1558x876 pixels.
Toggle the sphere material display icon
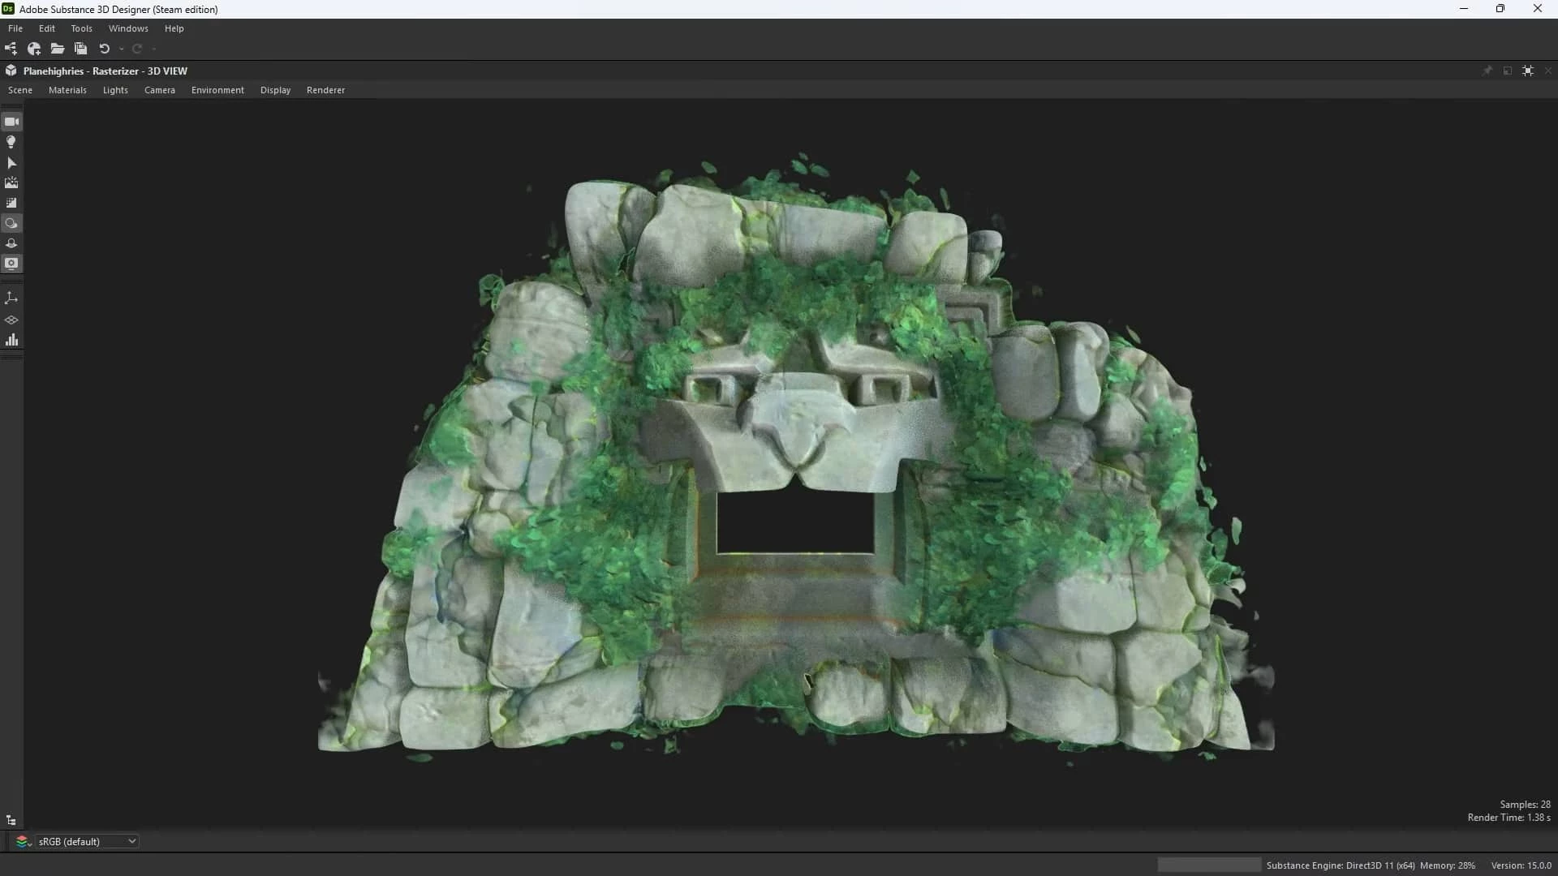coord(11,223)
